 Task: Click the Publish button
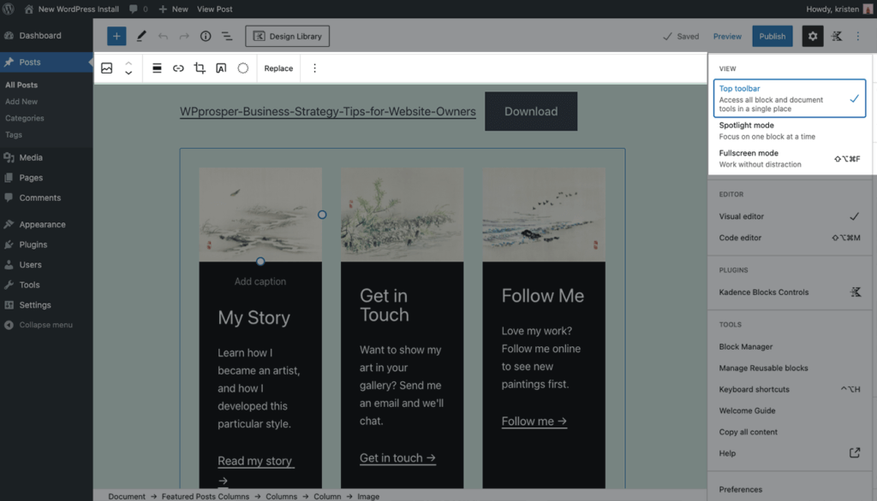coord(772,36)
